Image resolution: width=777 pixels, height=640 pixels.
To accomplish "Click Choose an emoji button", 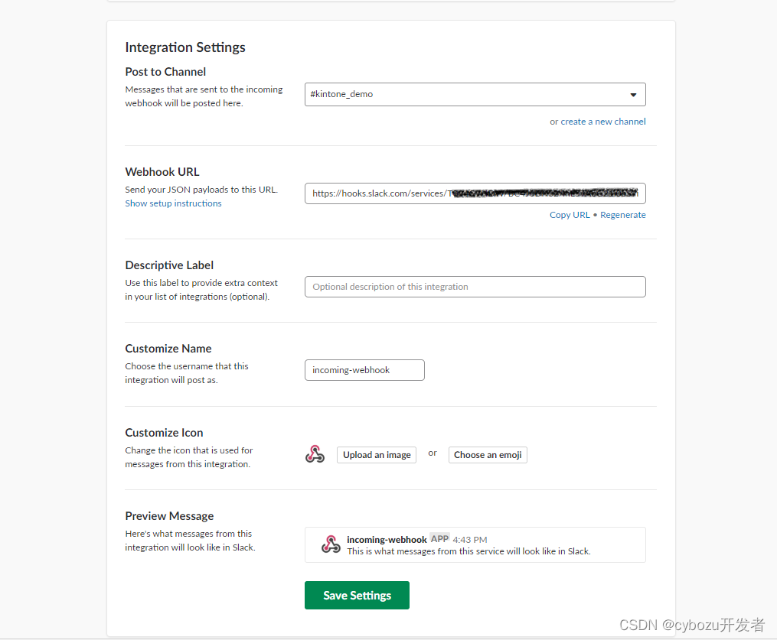I will coord(488,455).
